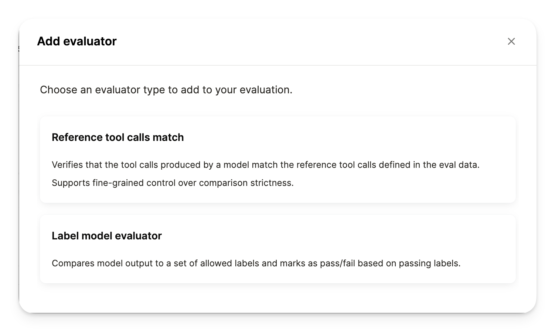Click the evaluator type instruction text
Image resolution: width=555 pixels, height=332 pixels.
point(166,90)
